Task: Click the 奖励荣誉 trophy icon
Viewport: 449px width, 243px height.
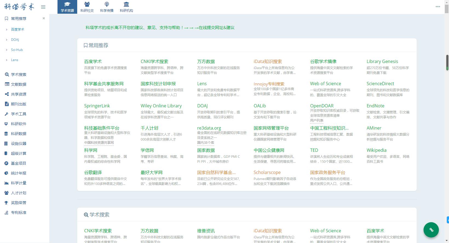Action: click(7, 203)
